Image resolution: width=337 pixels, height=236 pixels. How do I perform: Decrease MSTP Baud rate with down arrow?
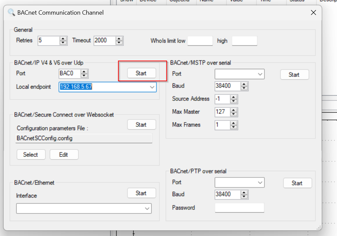(x=244, y=88)
